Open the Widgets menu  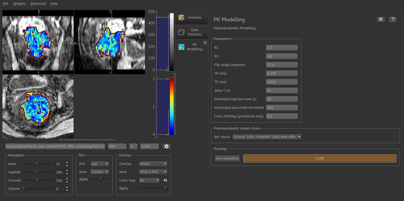(x=19, y=4)
